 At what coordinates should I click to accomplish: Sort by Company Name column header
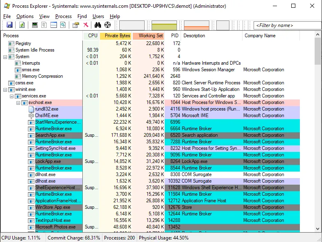pyautogui.click(x=271, y=36)
